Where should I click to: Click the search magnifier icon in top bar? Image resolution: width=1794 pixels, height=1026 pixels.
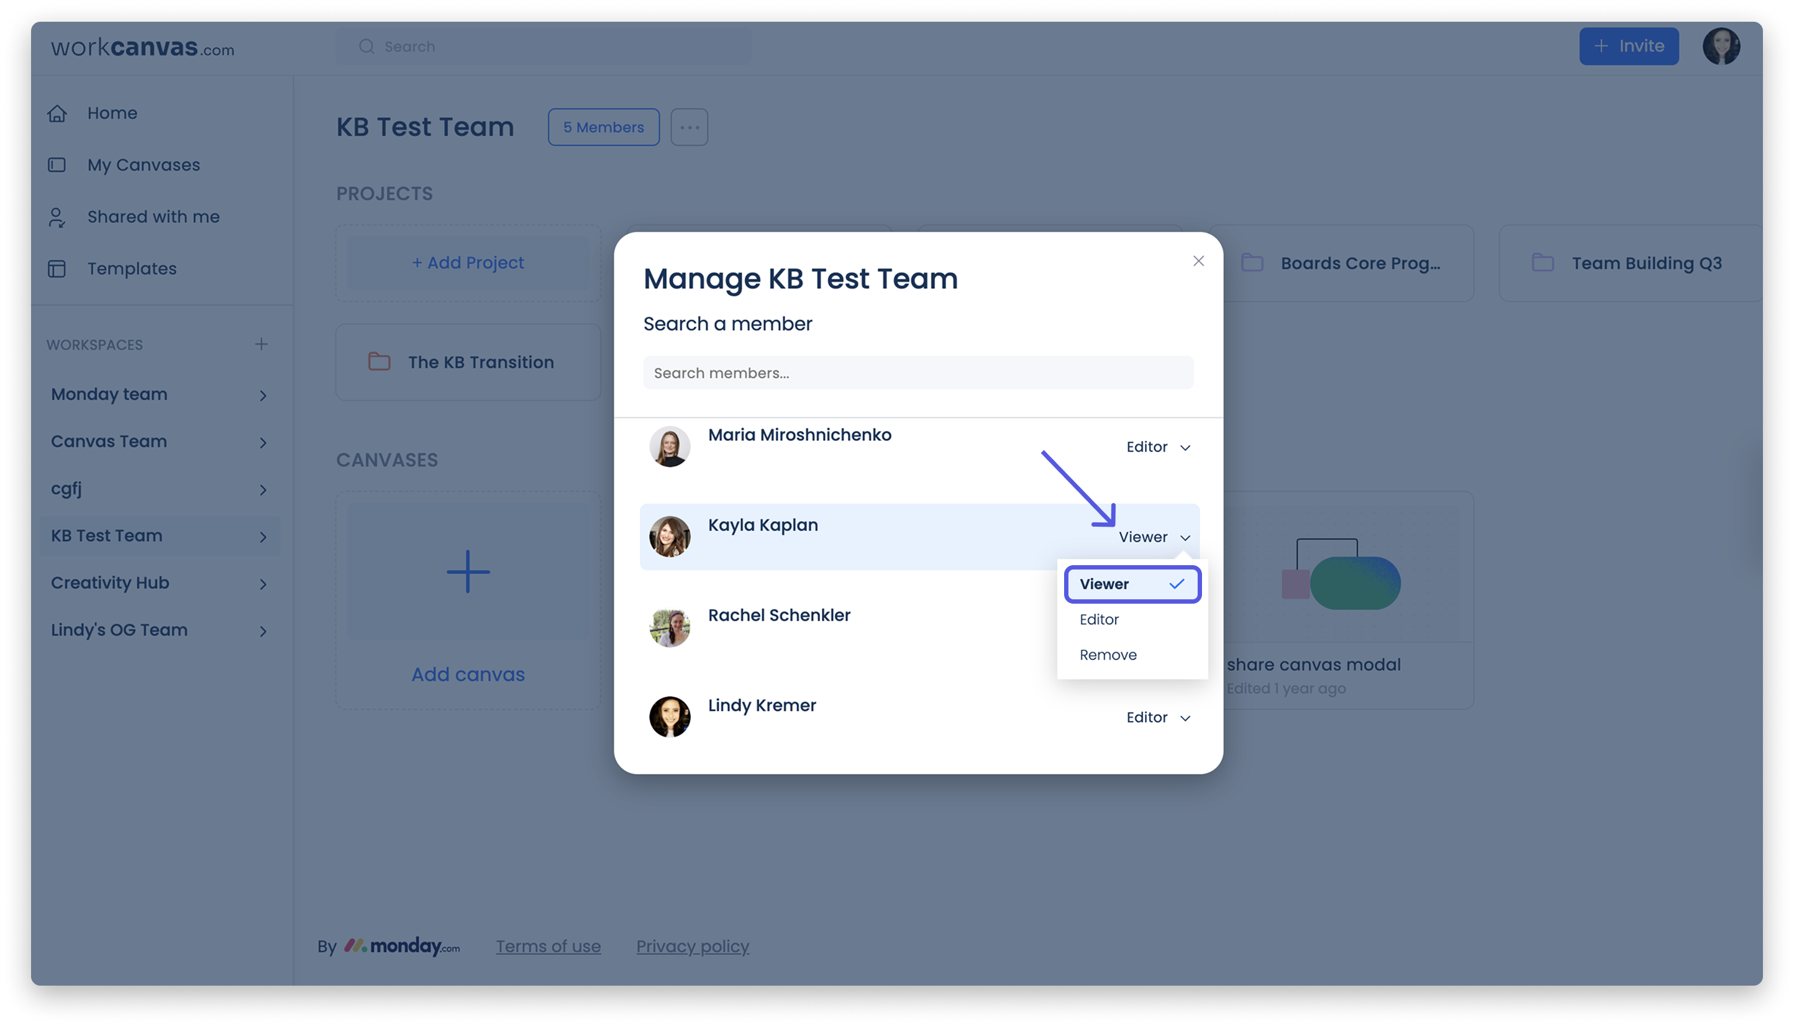coord(367,47)
